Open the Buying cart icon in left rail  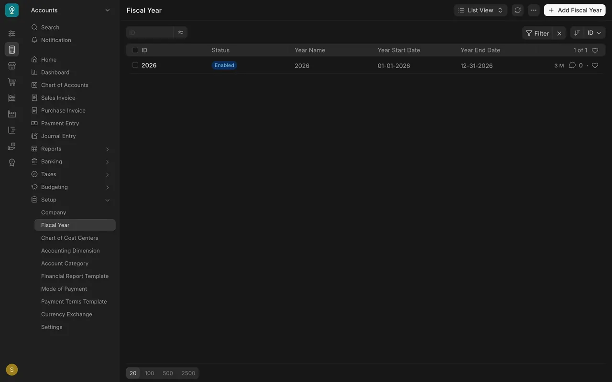tap(12, 82)
